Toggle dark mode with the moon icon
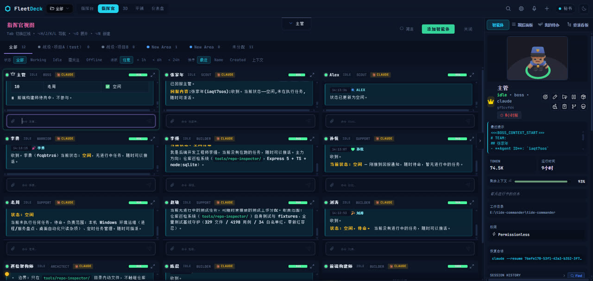 584,8
